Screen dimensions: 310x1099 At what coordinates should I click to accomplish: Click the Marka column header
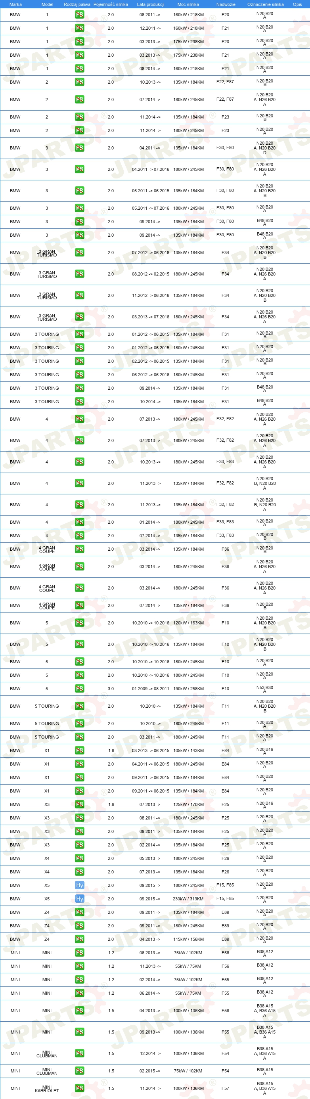point(15,4)
